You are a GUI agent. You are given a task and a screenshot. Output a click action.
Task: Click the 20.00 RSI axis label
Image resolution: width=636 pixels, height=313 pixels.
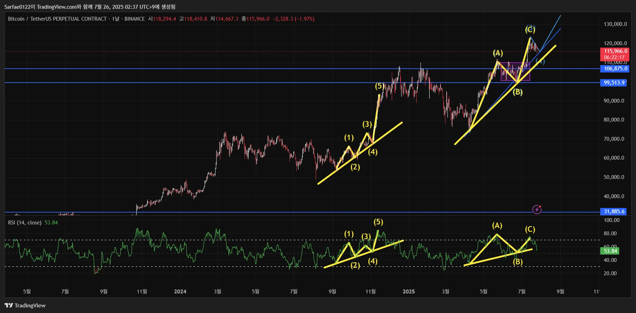click(x=610, y=273)
